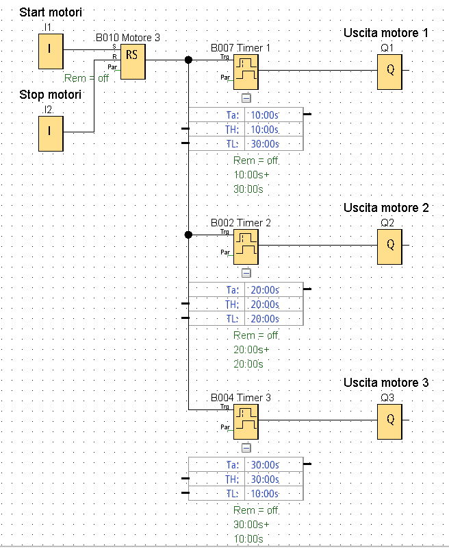Select the B007 Timer 1 block

[x=246, y=72]
